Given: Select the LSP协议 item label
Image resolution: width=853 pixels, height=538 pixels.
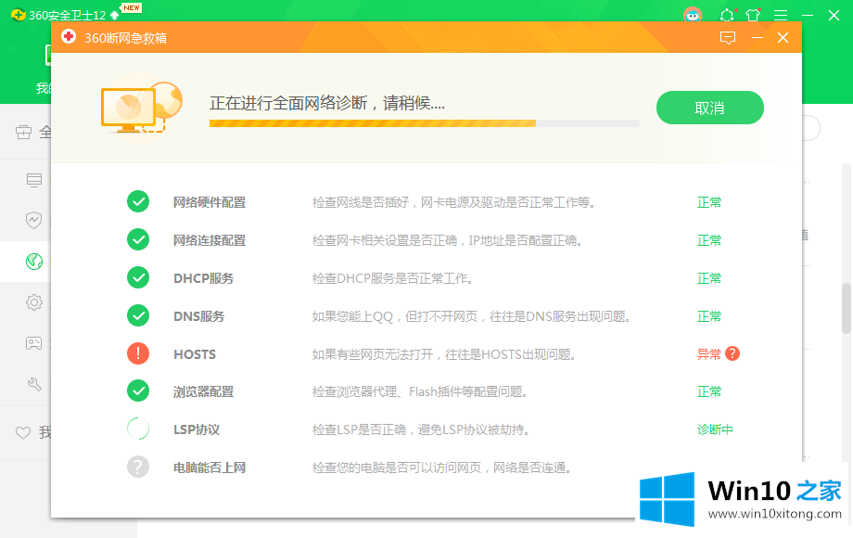Looking at the screenshot, I should (x=197, y=429).
